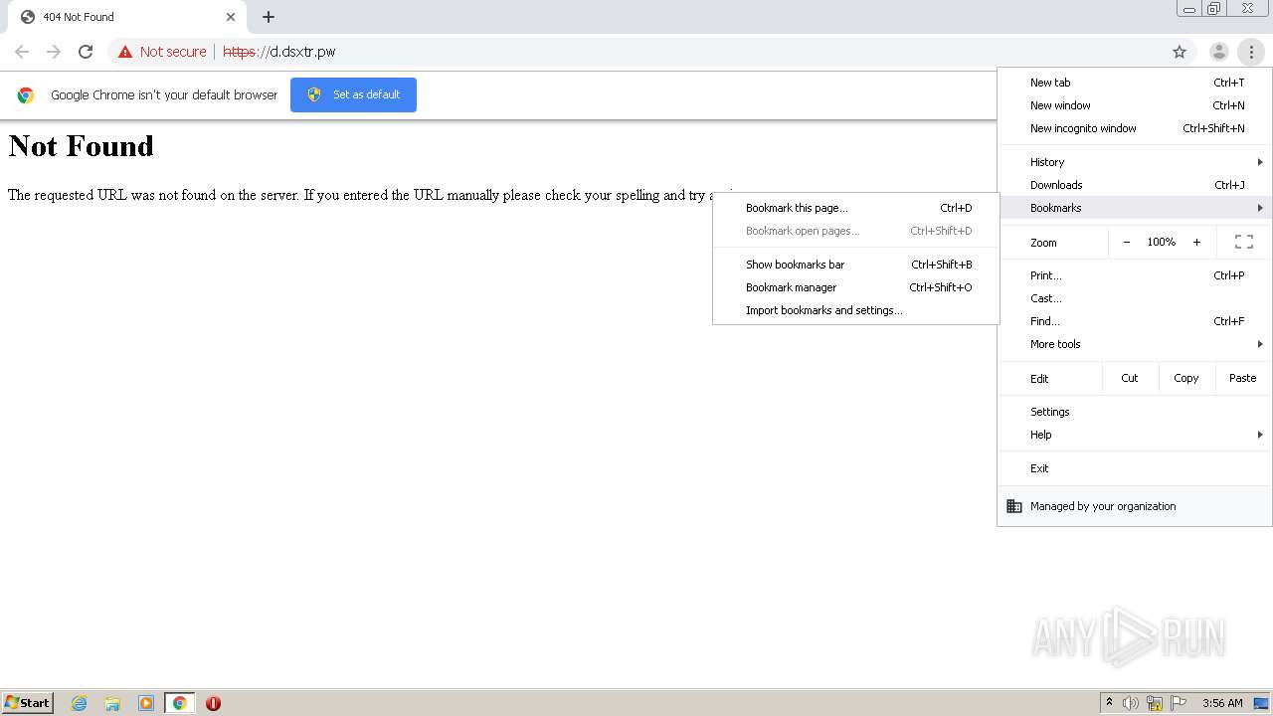
Task: Reload the page with the refresh icon
Action: (86, 52)
